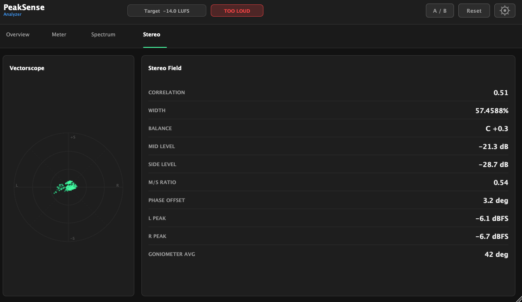Reset the meter readings
Image resolution: width=522 pixels, height=302 pixels.
474,11
